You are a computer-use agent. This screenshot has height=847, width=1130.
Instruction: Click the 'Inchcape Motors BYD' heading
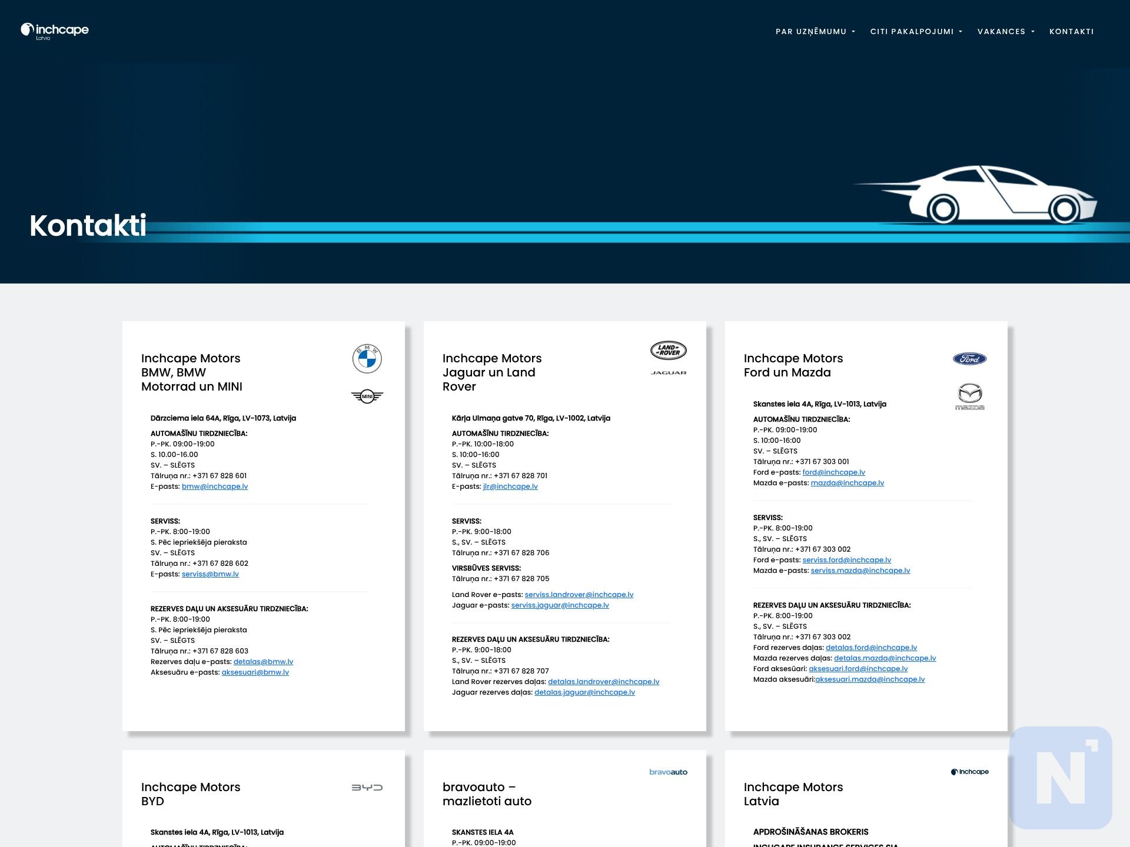(191, 795)
